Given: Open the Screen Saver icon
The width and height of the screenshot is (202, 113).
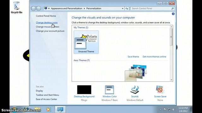Looking at the screenshot, I should click(x=160, y=90).
